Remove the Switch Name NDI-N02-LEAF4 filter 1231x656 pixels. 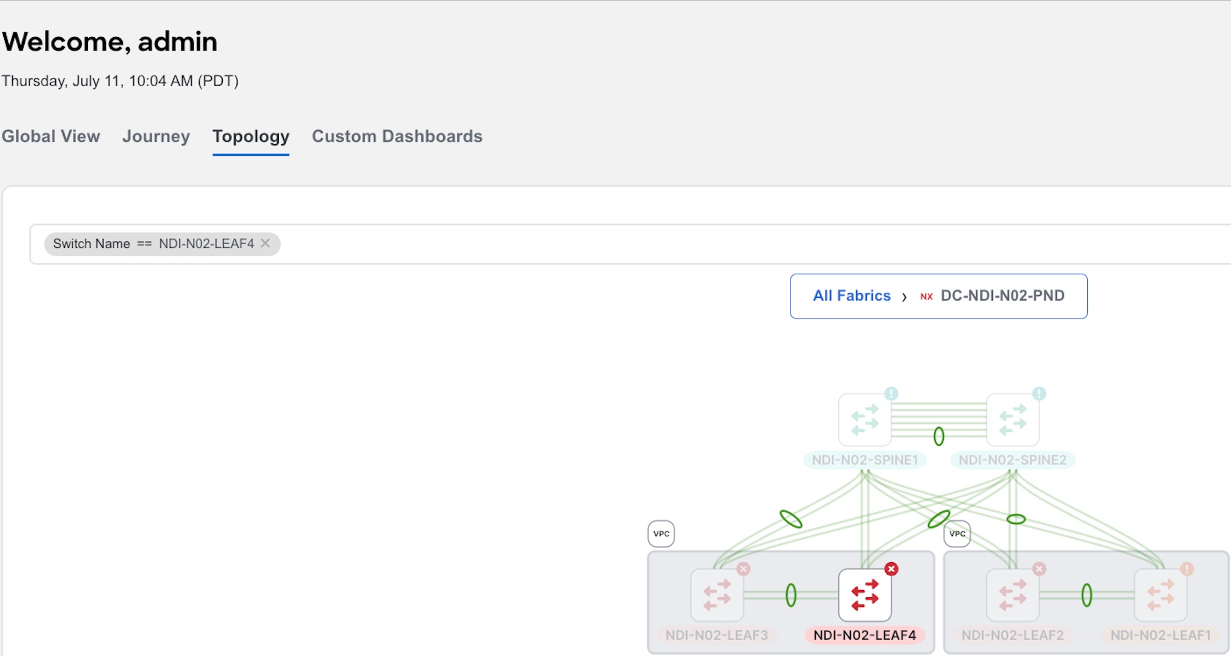point(266,243)
